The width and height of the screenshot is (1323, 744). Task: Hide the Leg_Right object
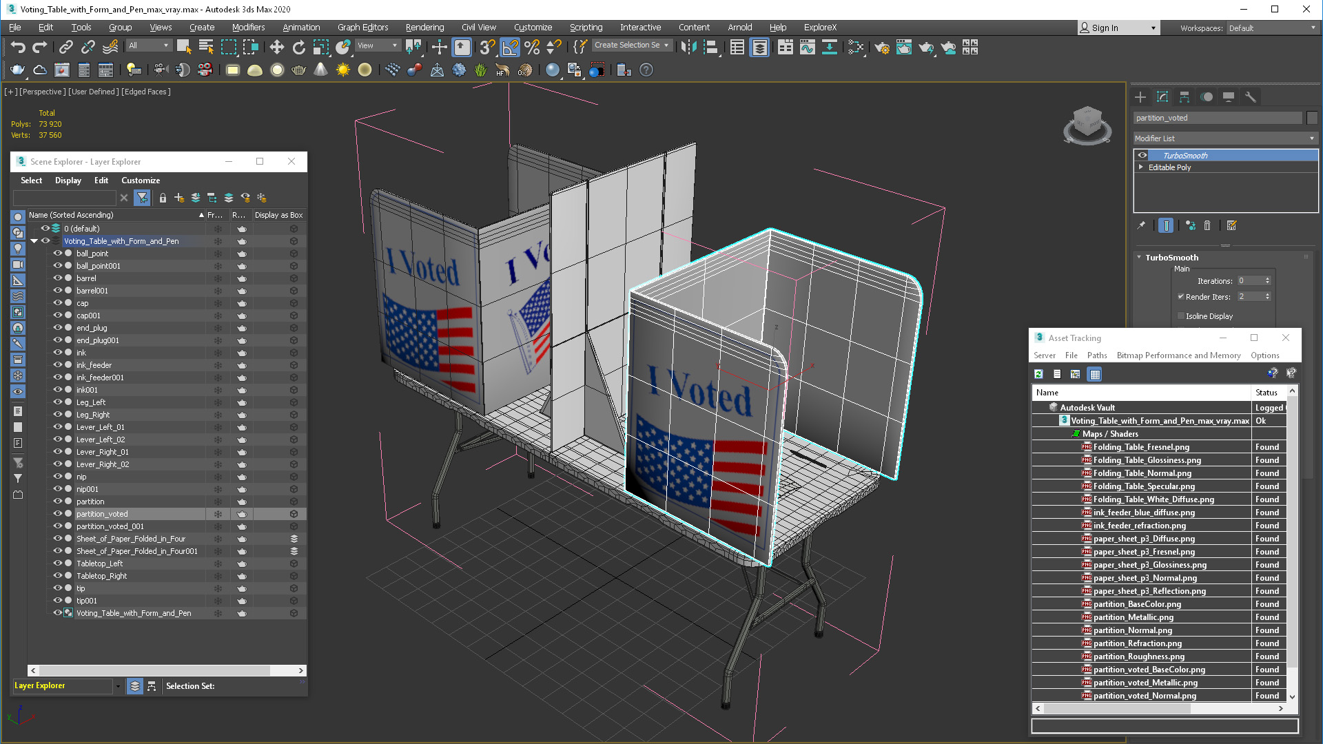point(58,415)
